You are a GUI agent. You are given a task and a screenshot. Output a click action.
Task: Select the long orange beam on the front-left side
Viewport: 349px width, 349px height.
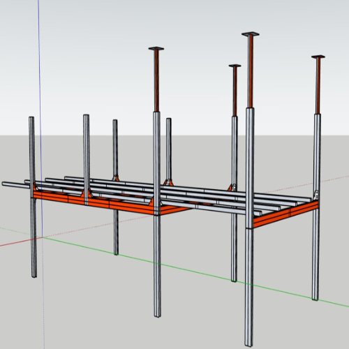(93, 202)
